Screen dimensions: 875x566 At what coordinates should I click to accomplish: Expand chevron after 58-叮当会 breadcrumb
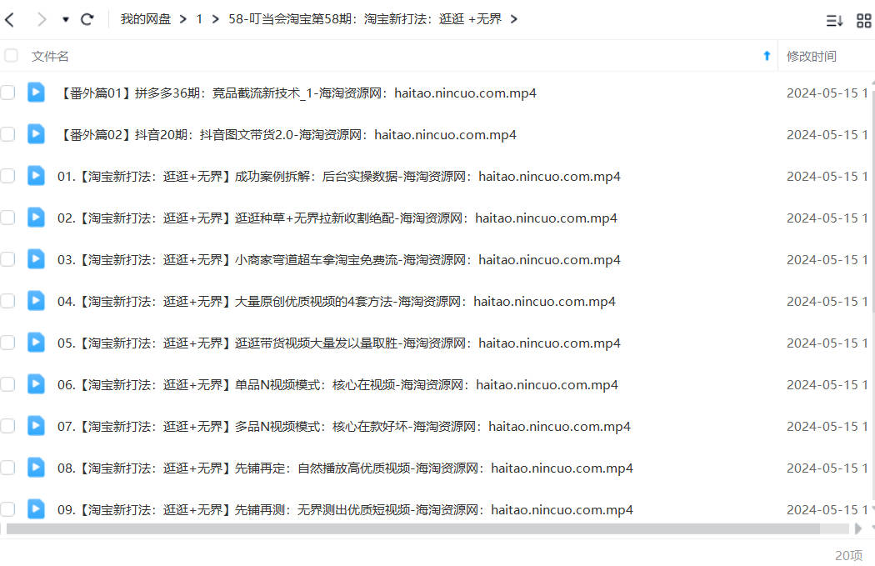[514, 19]
